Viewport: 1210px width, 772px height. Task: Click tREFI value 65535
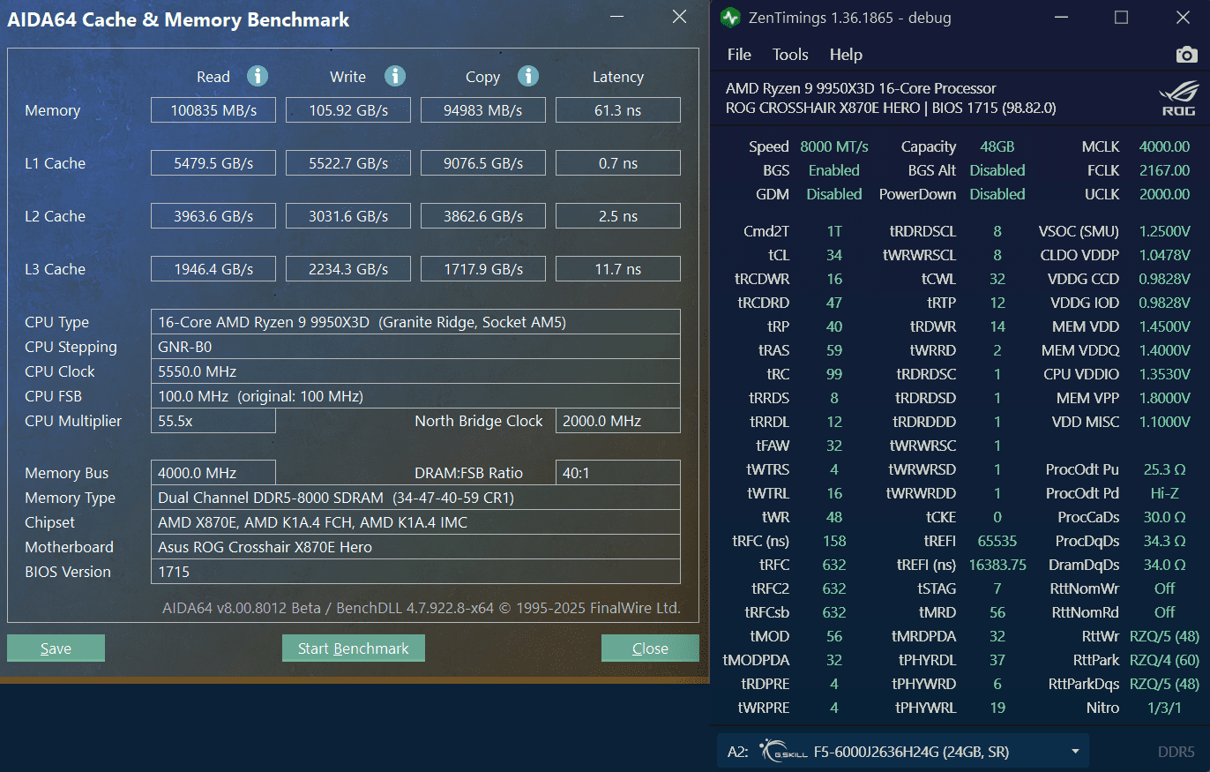click(x=997, y=541)
